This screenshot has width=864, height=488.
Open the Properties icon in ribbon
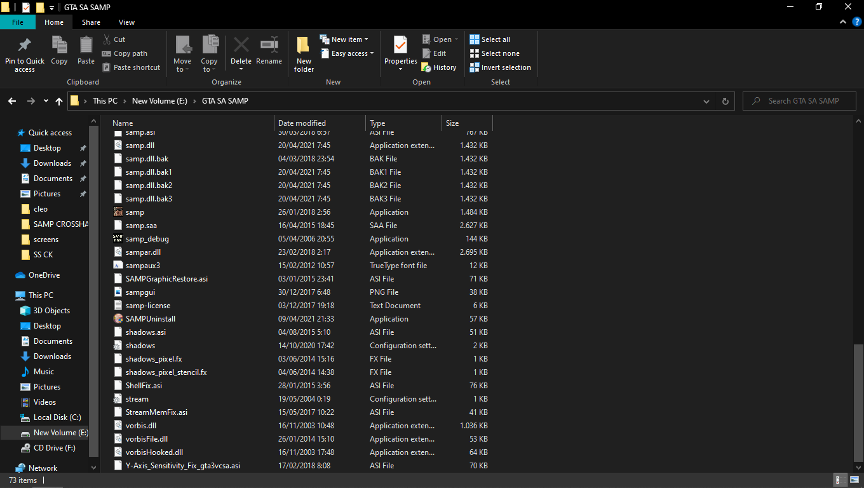(x=400, y=45)
